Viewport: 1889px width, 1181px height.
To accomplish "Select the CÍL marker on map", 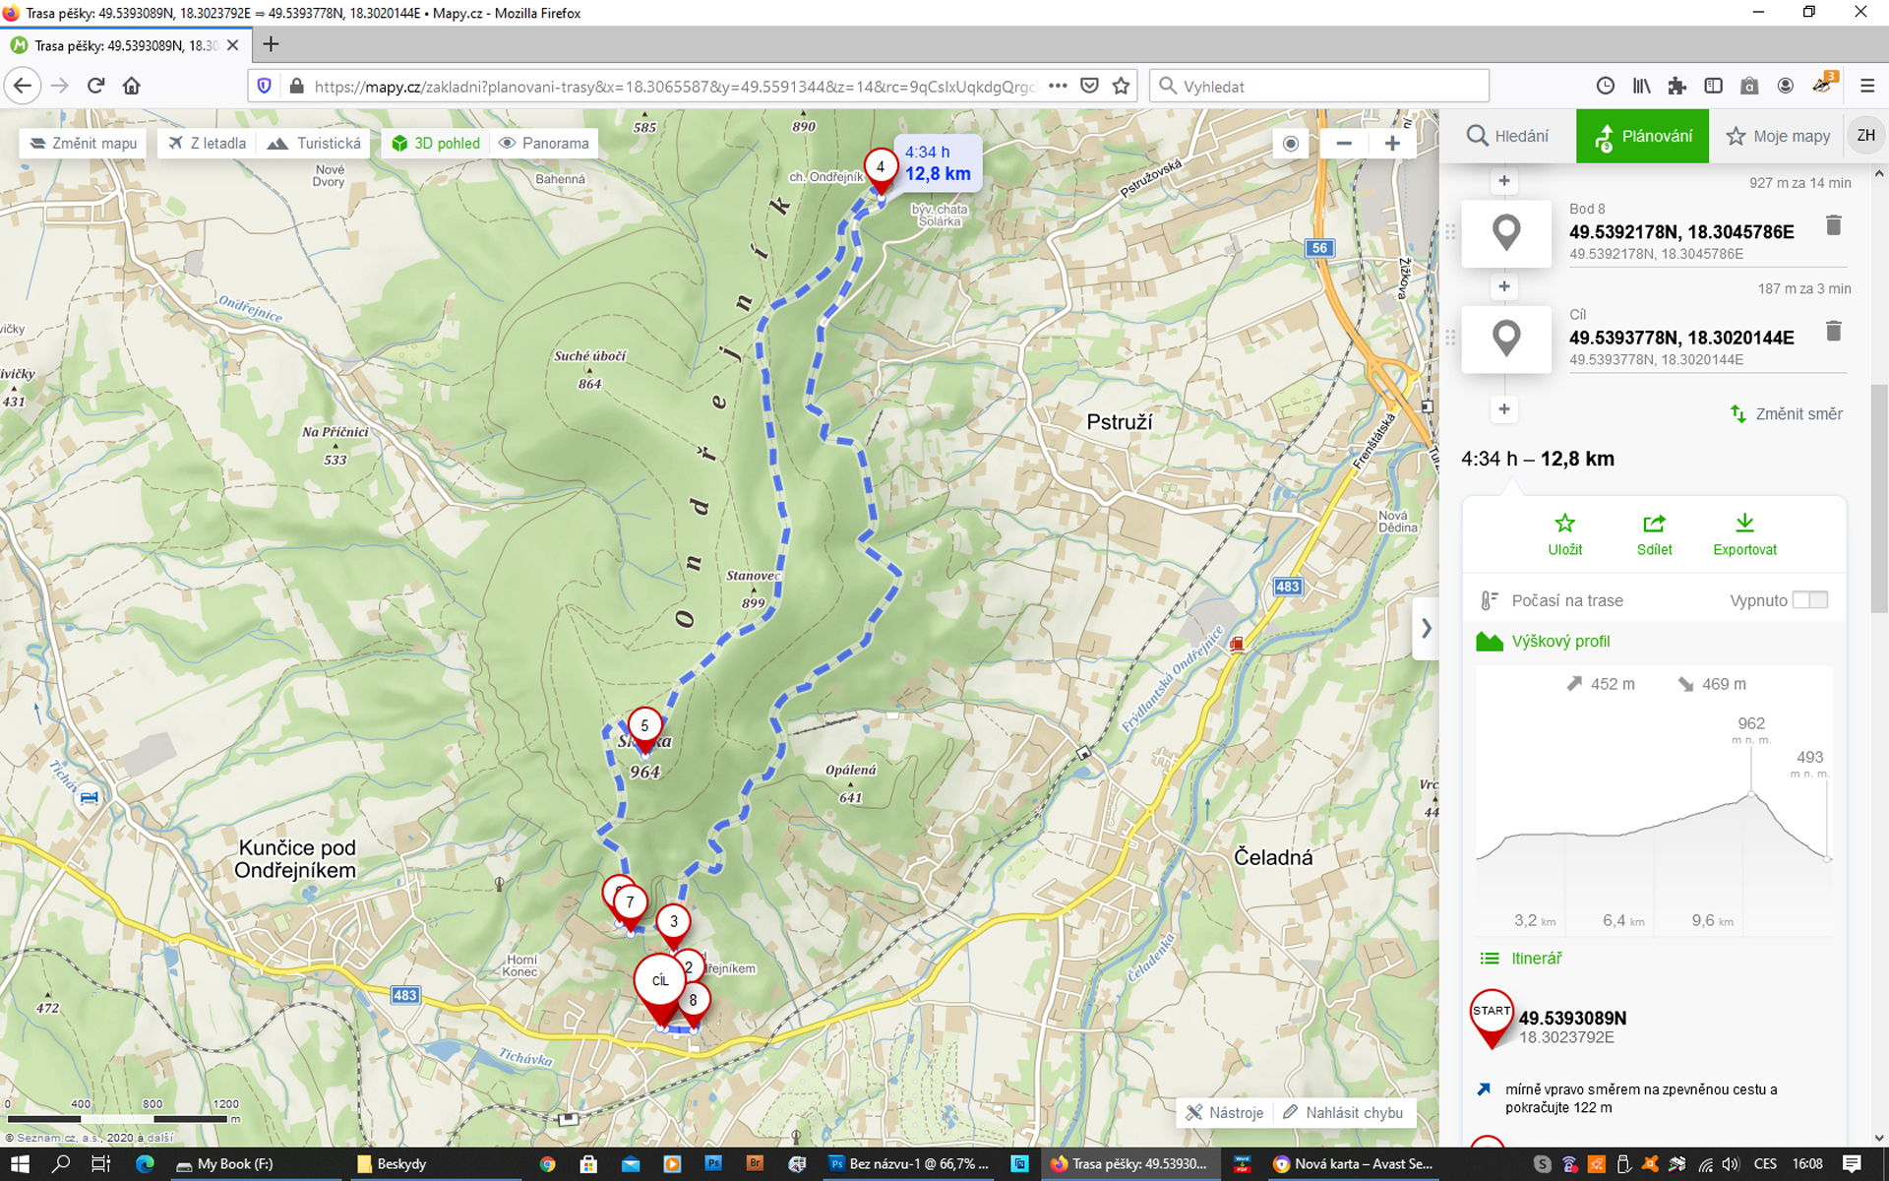I will [x=660, y=981].
